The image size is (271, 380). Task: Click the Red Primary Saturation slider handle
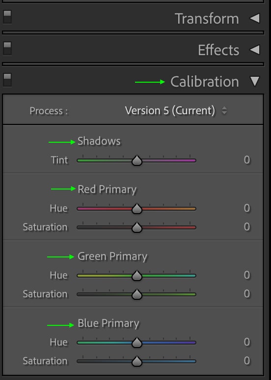click(137, 227)
